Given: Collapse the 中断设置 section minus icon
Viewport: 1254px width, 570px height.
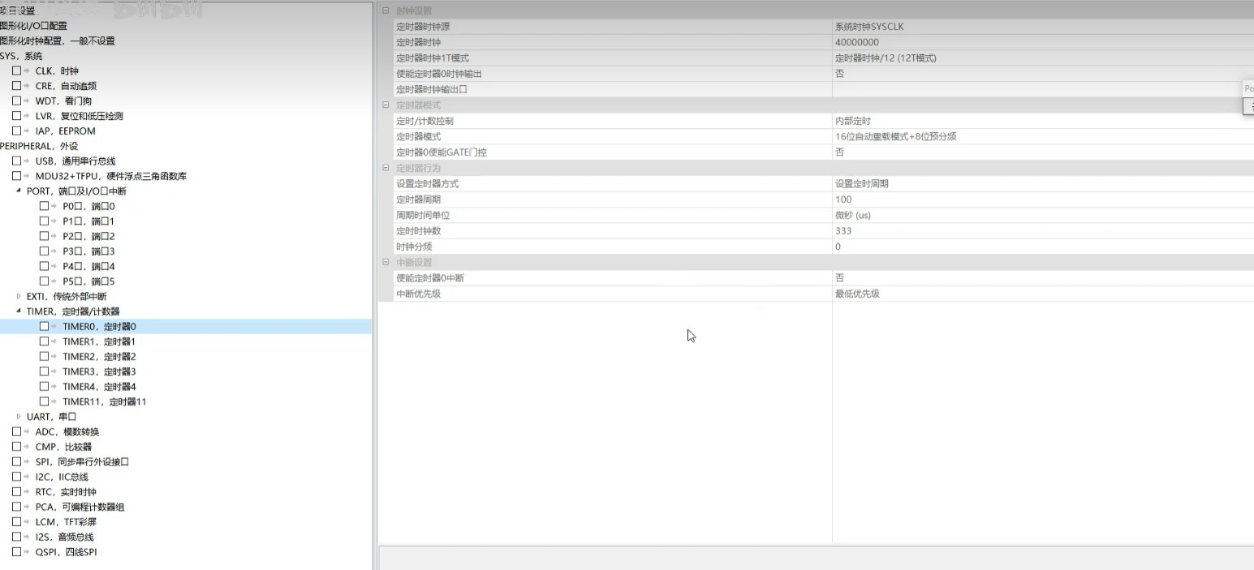Looking at the screenshot, I should click(386, 263).
